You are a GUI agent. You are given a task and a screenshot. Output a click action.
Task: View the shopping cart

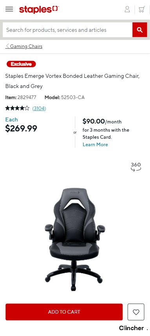[142, 9]
